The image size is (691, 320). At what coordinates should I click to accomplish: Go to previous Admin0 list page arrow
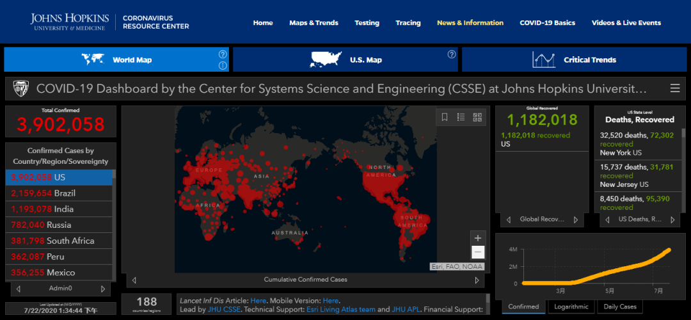[19, 289]
